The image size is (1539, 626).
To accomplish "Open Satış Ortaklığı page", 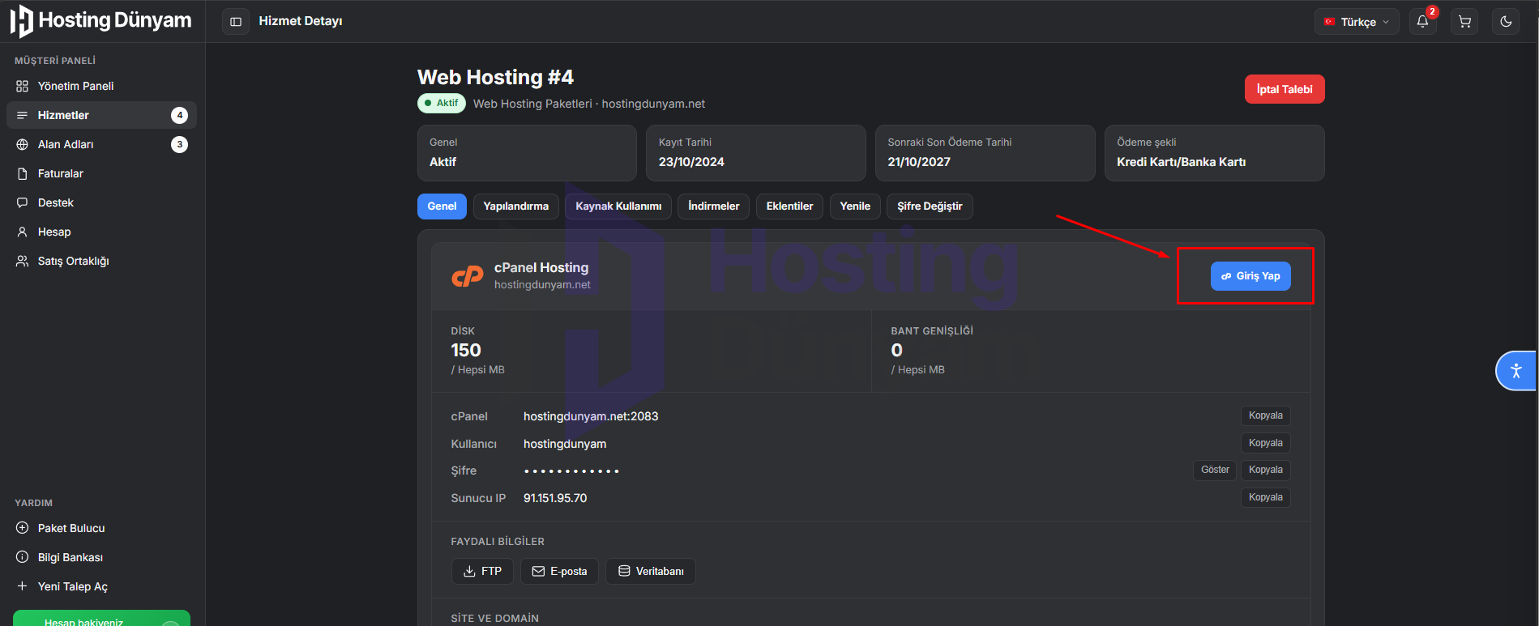I will pyautogui.click(x=101, y=261).
